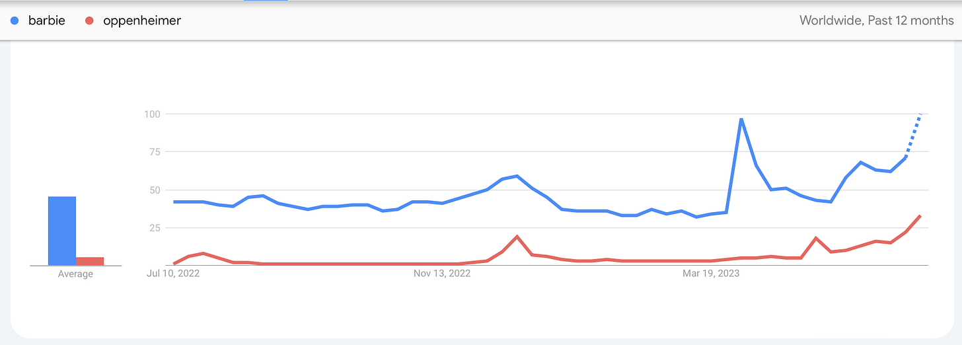Click the red line's final rightmost point

(x=920, y=216)
